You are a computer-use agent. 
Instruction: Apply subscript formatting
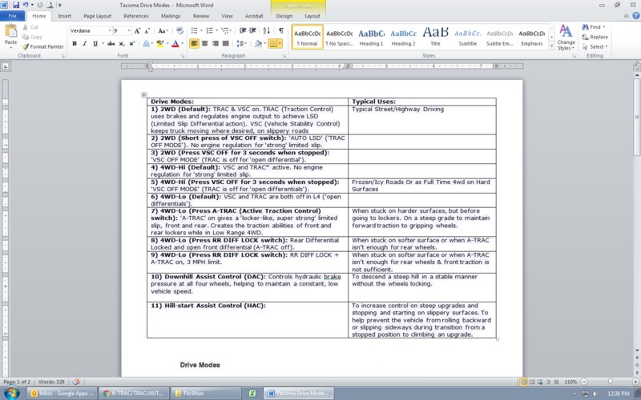(x=122, y=43)
